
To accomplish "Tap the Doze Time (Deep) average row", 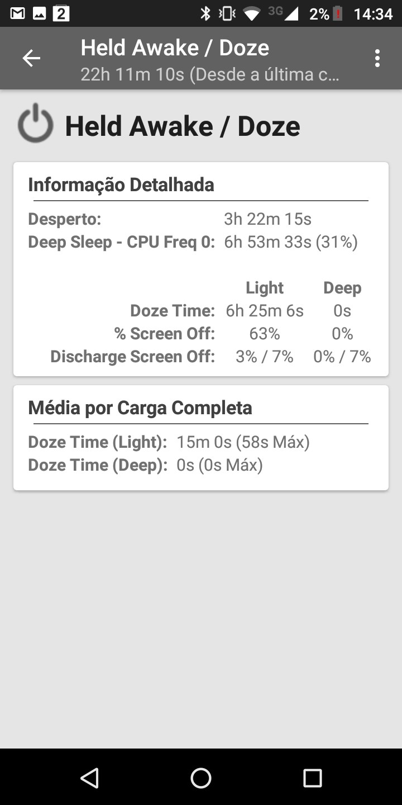I will click(x=145, y=465).
